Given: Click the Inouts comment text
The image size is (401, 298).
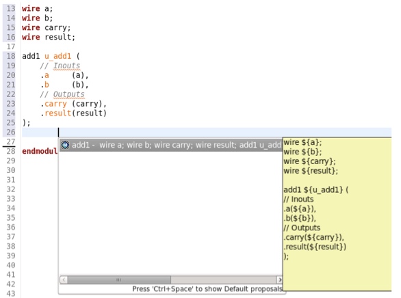Looking at the screenshot, I should click(x=66, y=66).
